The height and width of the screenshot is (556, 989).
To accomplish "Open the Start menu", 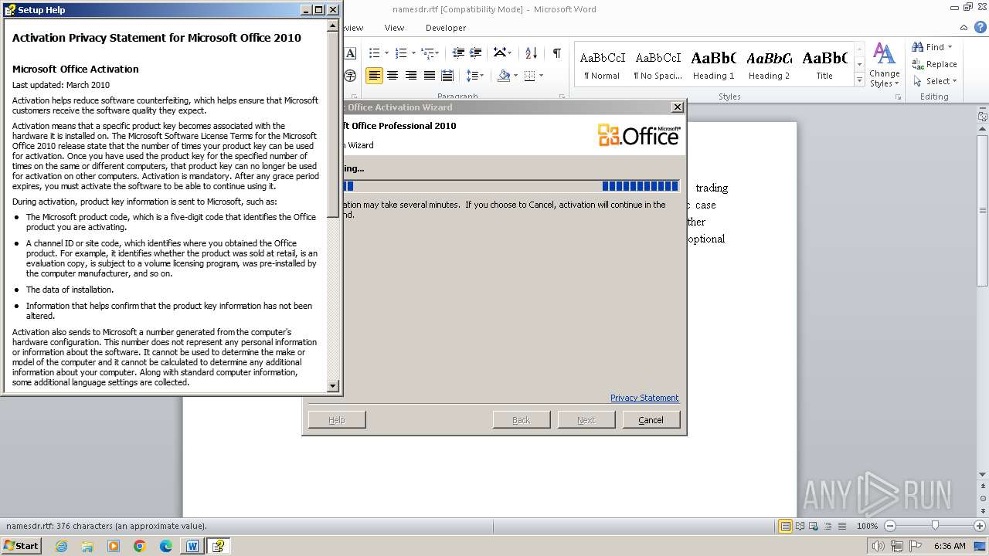I will [x=22, y=546].
